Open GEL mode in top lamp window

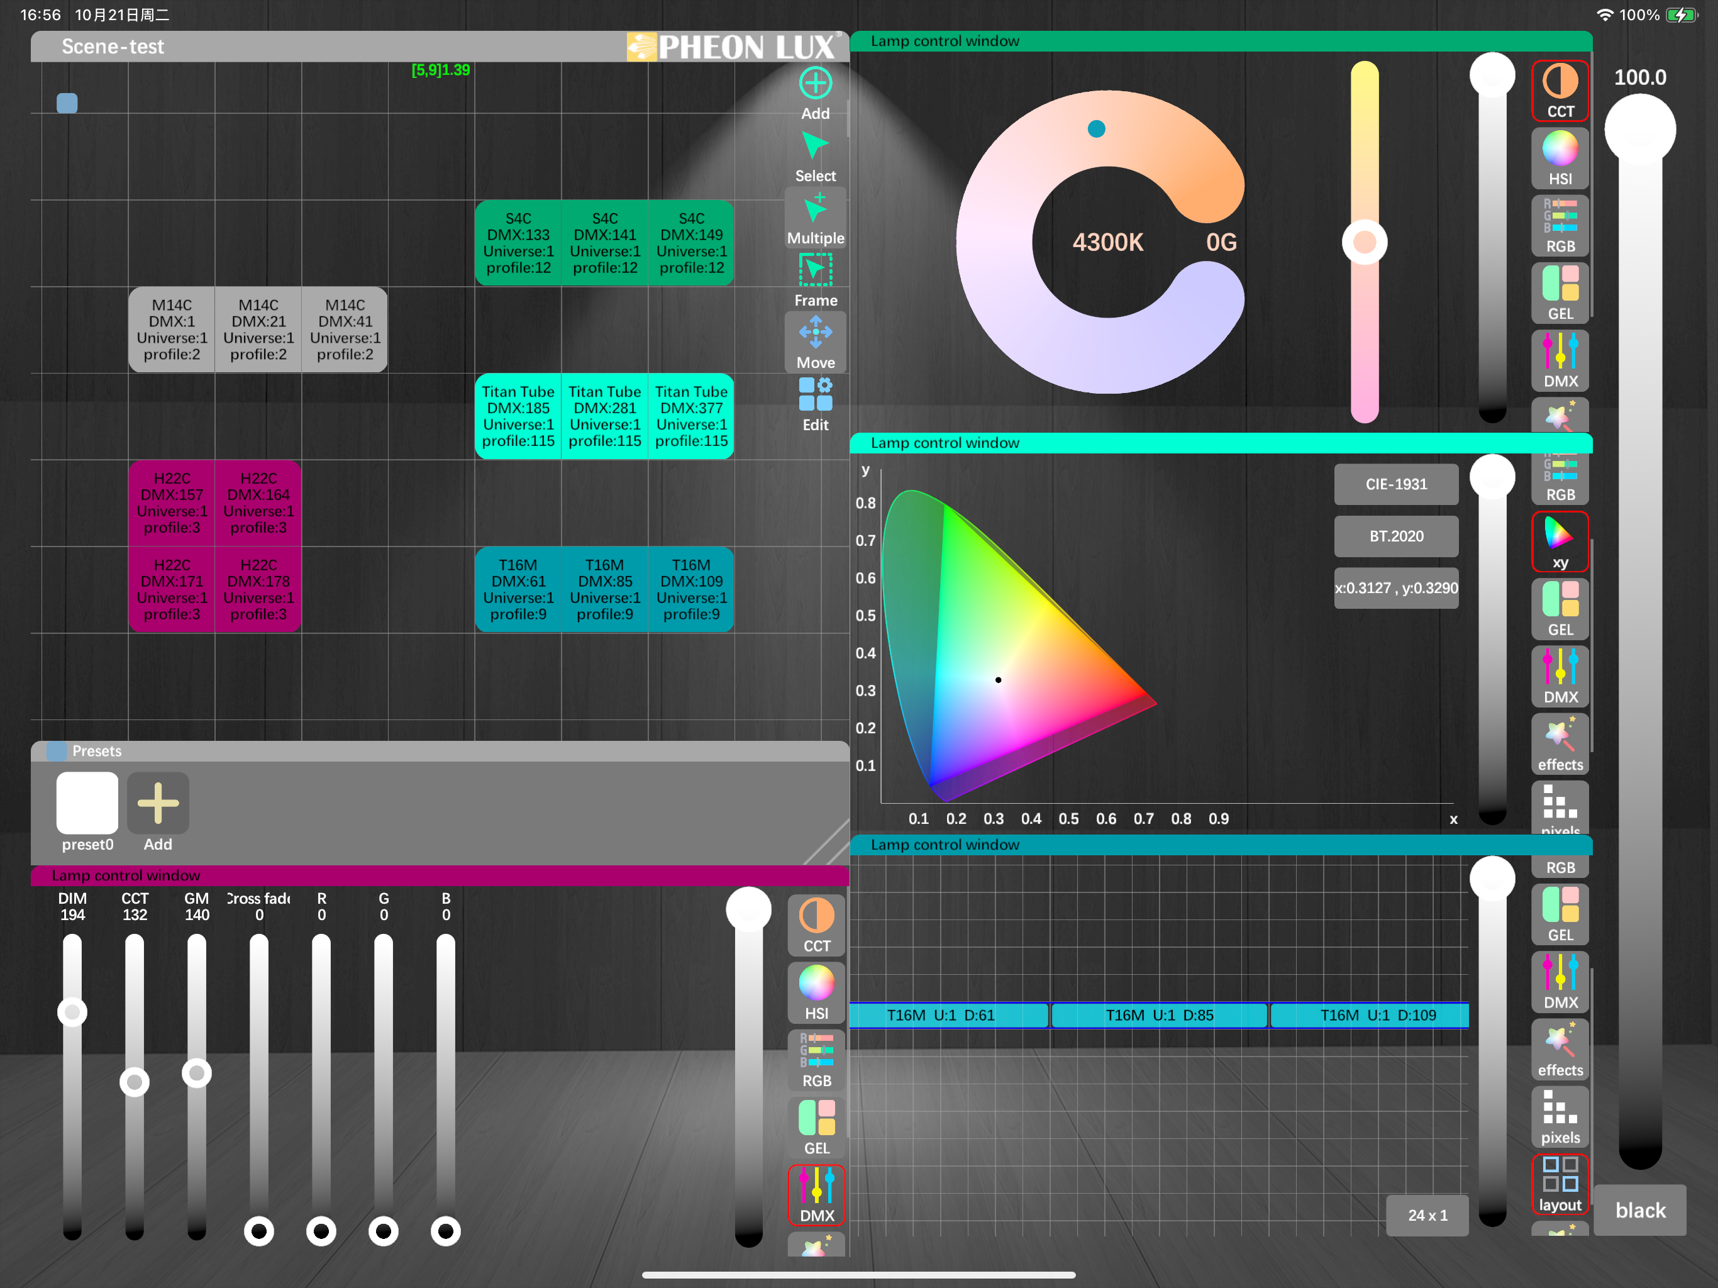[x=1560, y=294]
